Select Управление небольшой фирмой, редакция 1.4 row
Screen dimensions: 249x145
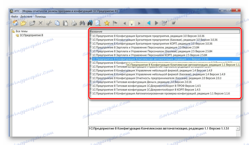click(x=165, y=70)
